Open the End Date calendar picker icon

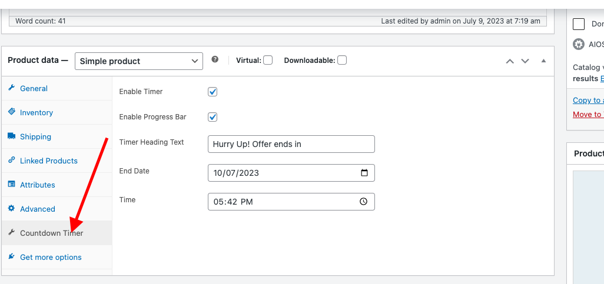point(364,173)
